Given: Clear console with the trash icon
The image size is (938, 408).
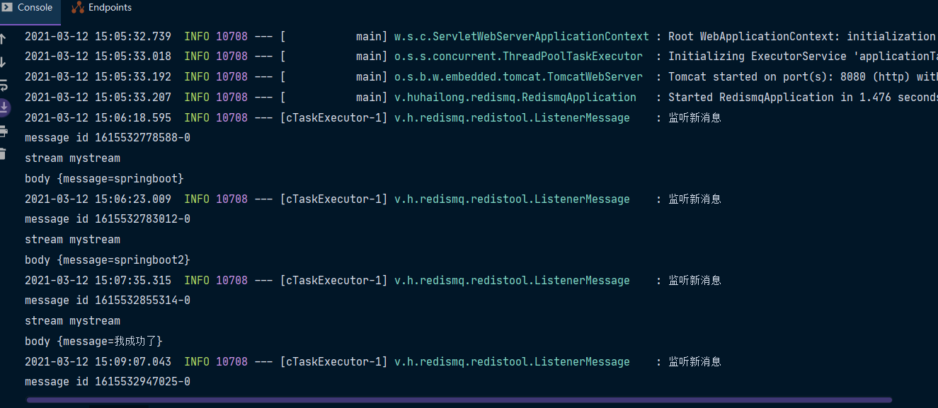Looking at the screenshot, I should click(x=3, y=153).
